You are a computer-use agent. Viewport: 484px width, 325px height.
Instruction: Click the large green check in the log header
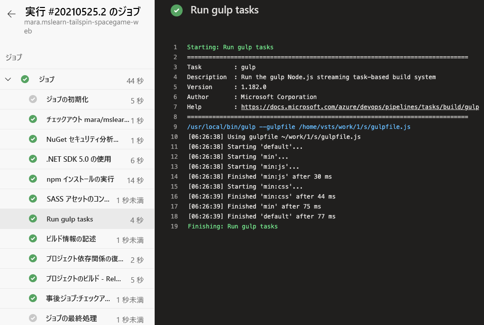point(177,10)
